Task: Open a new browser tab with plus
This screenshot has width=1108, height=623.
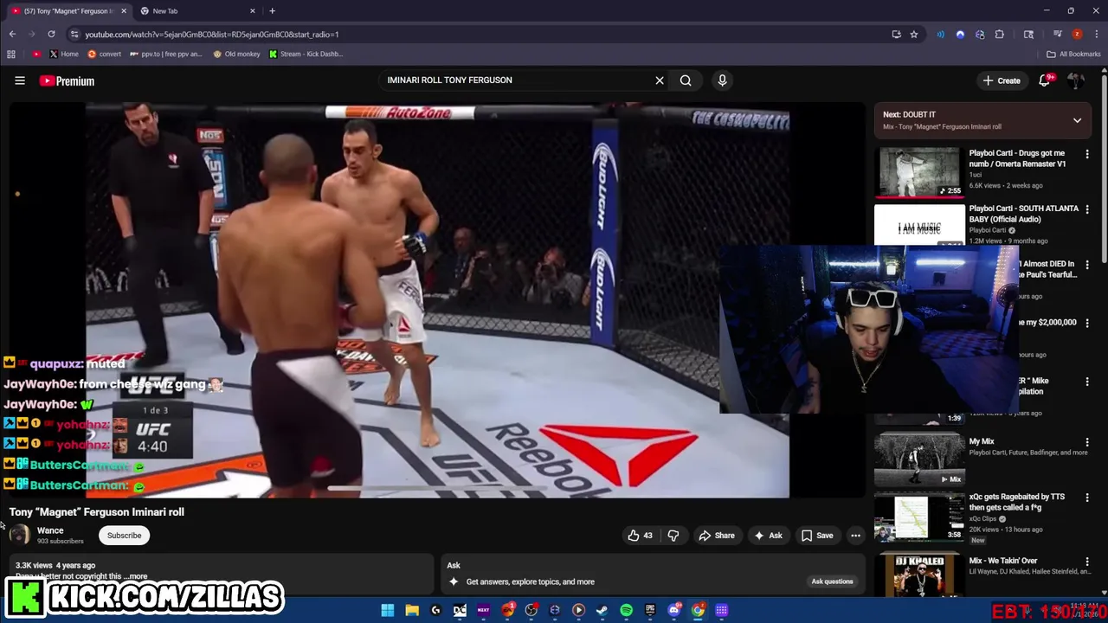Action: tap(272, 11)
